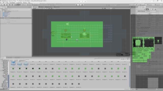Toggle scene audio in Scene toolbar

(x=49, y=8)
